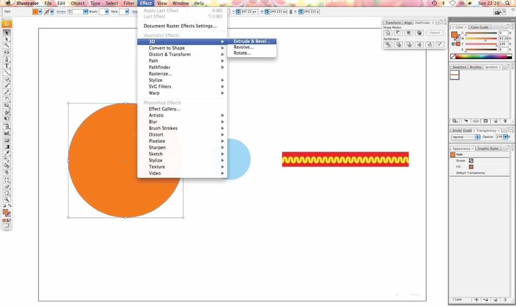
Task: Select the Type tool
Action: tap(7, 66)
